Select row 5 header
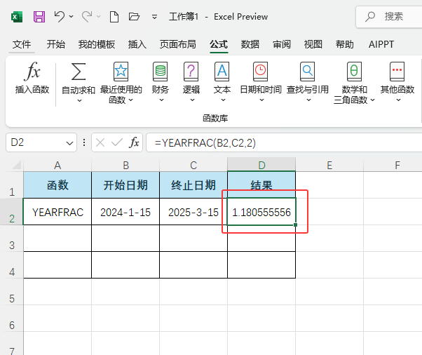Image resolution: width=422 pixels, height=355 pixels. pyautogui.click(x=12, y=292)
